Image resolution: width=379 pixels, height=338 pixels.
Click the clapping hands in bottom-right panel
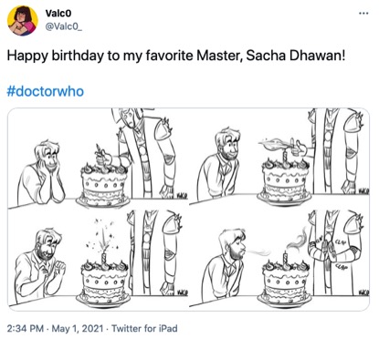pyautogui.click(x=322, y=250)
